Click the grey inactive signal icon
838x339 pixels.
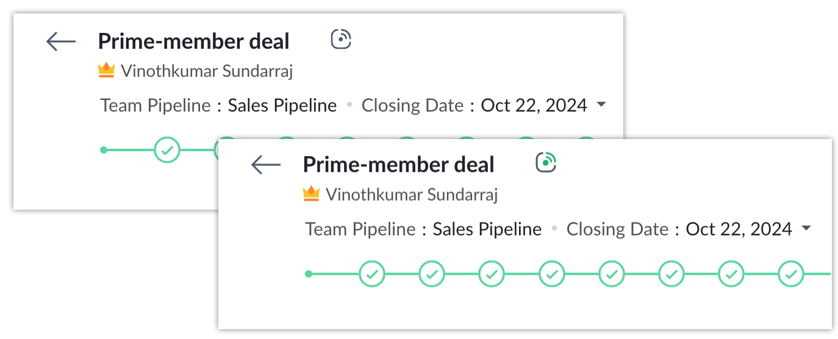click(x=342, y=40)
